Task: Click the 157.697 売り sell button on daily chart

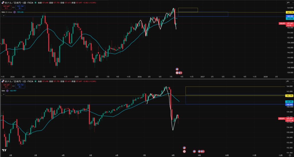Action: pos(6,86)
